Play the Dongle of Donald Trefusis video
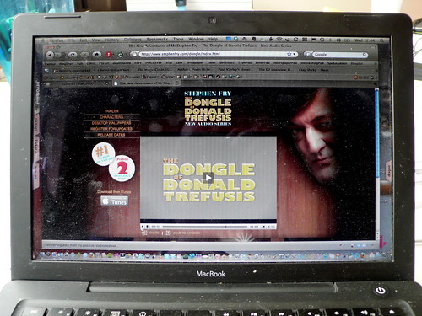 (x=208, y=178)
